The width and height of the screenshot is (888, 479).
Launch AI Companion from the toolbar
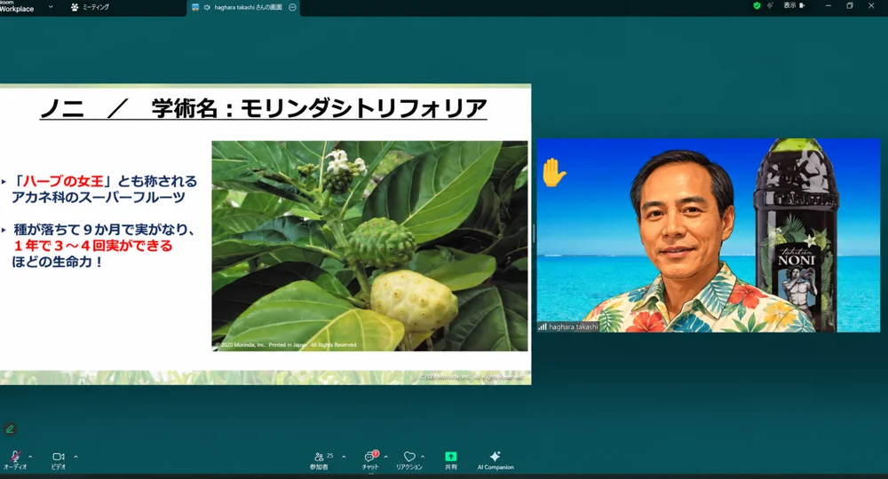(x=496, y=460)
